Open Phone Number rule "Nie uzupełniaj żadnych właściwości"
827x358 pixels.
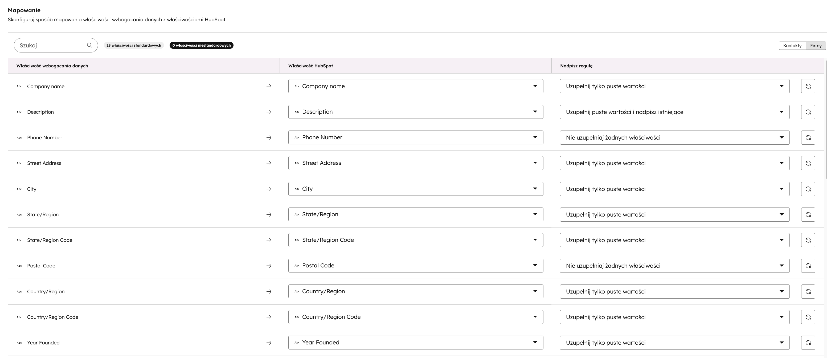coord(674,137)
